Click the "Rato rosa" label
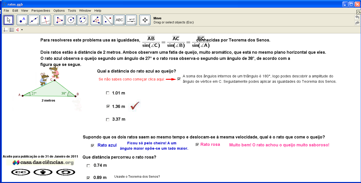 (x=210, y=144)
